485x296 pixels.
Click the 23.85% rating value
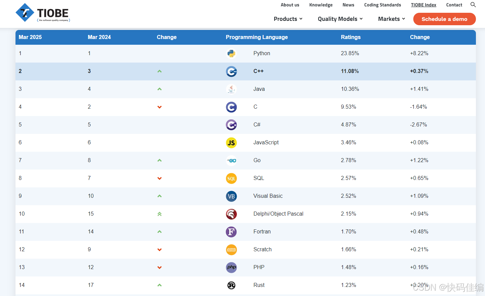click(350, 53)
